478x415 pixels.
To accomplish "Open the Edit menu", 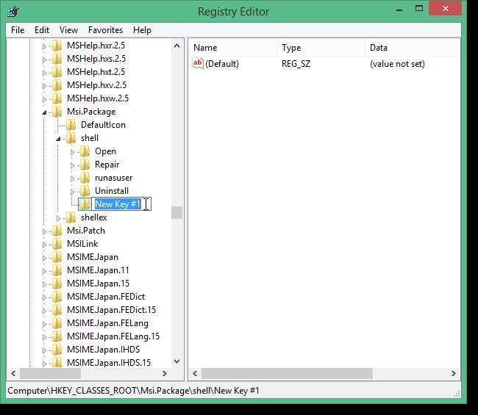I will click(x=42, y=30).
